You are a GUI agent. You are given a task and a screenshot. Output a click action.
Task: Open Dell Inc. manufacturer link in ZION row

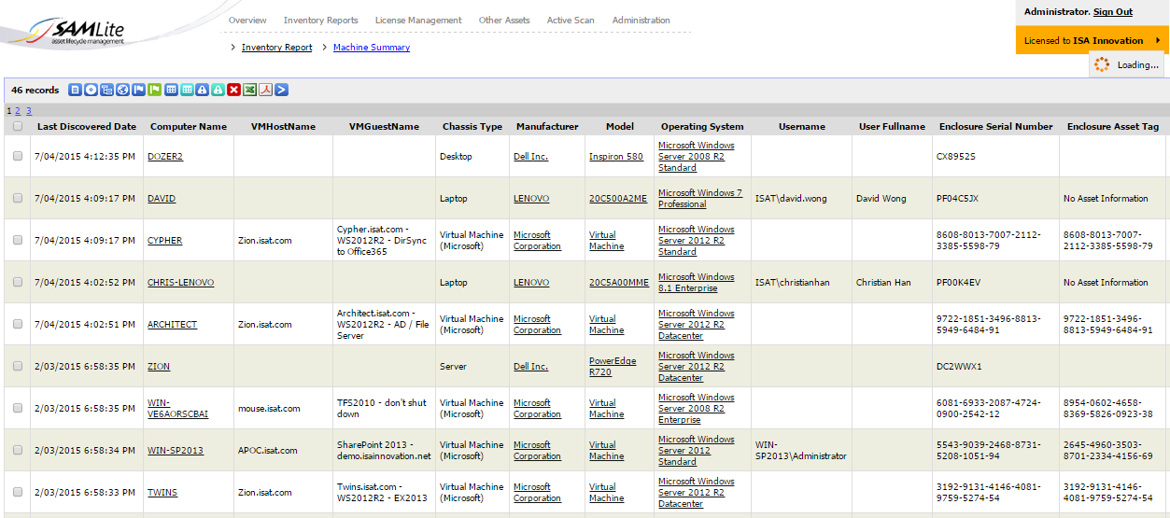click(530, 367)
